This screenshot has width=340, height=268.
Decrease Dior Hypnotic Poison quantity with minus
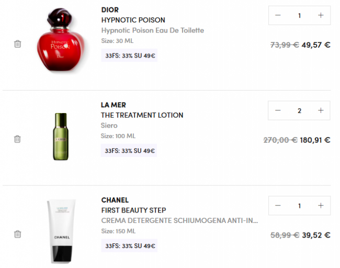(278, 15)
